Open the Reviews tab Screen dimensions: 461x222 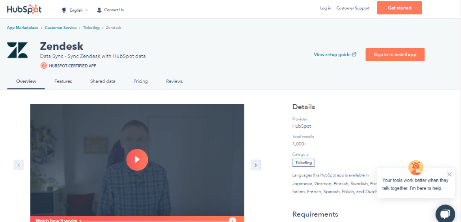coord(174,81)
